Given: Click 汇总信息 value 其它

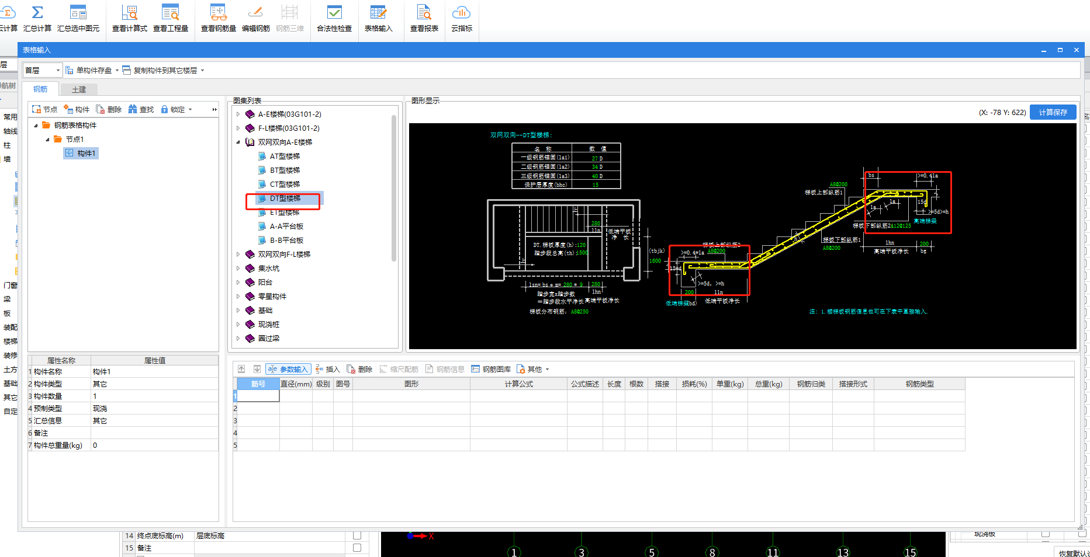Looking at the screenshot, I should point(154,420).
